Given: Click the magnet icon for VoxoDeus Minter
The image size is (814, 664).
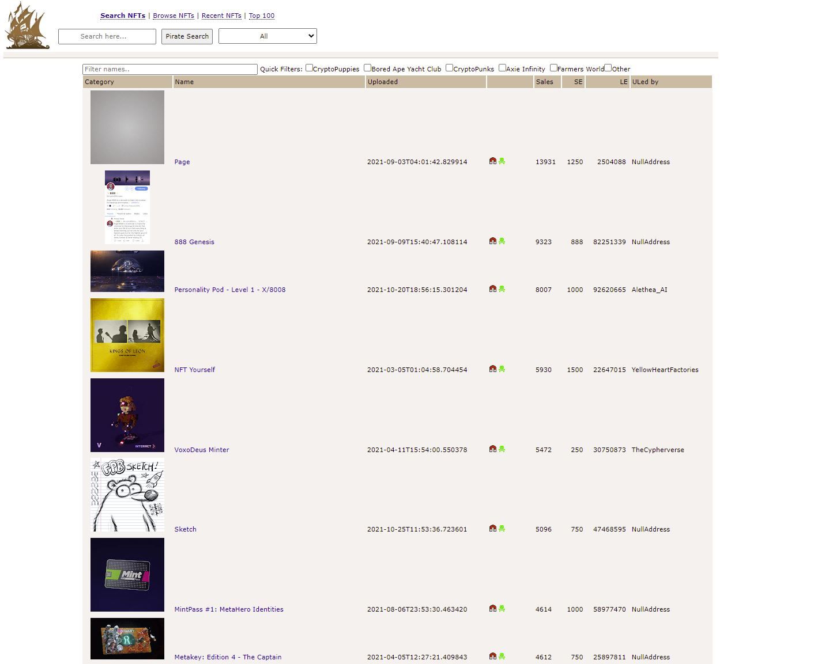Looking at the screenshot, I should click(x=493, y=449).
